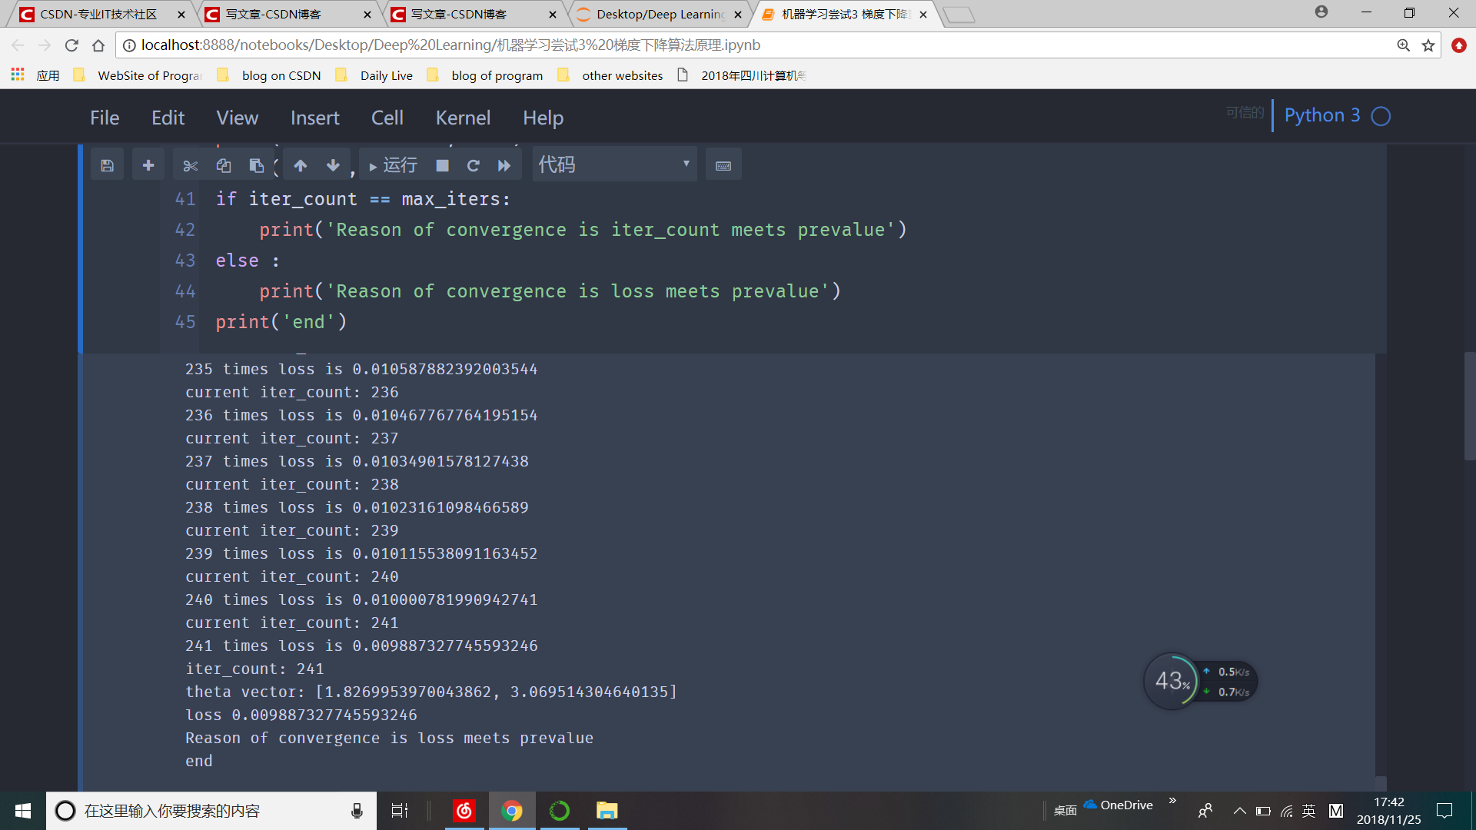The height and width of the screenshot is (830, 1476).
Task: Click the Cut selected cells icon
Action: [x=188, y=165]
